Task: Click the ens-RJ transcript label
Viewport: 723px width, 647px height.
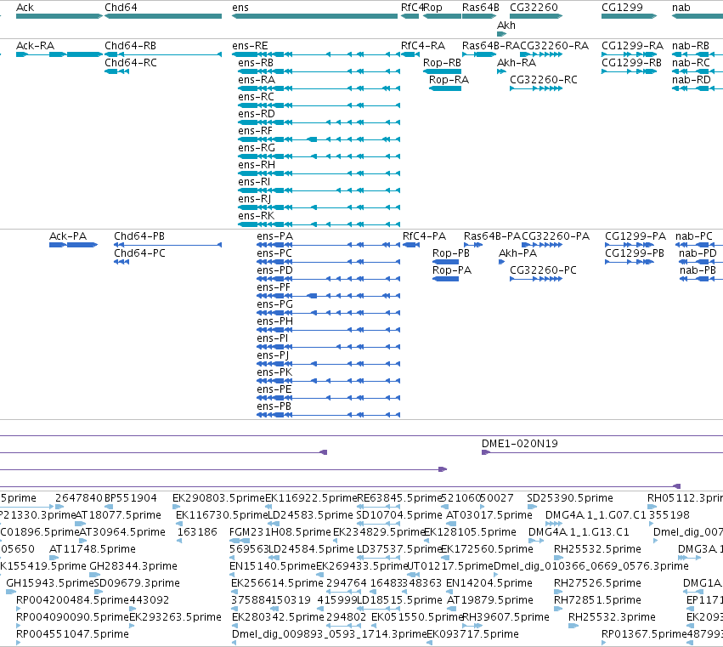Action: click(x=255, y=199)
